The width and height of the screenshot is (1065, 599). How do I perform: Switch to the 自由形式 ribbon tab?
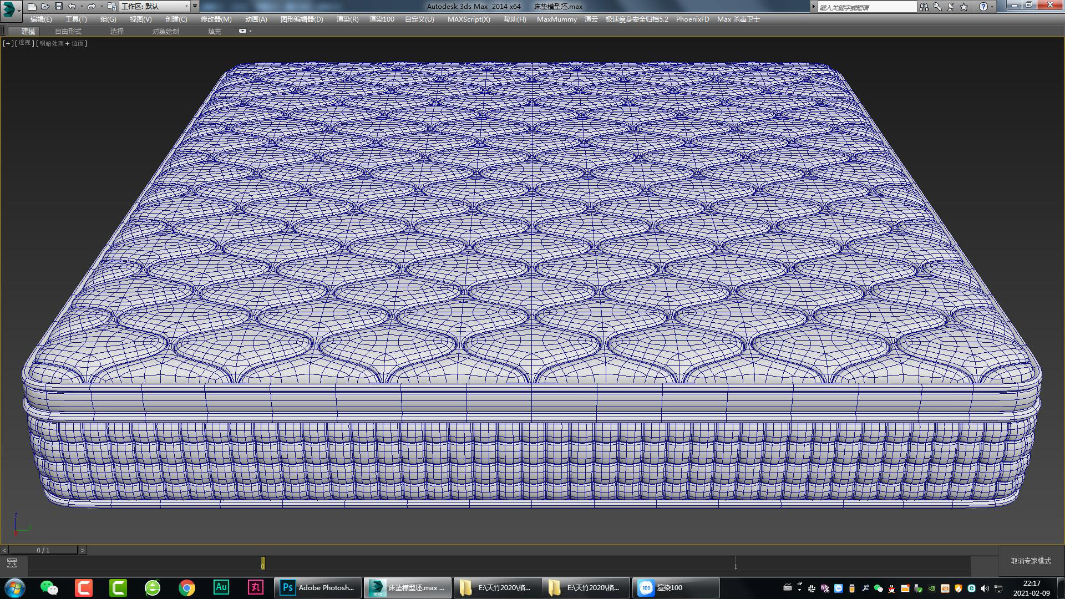68,31
